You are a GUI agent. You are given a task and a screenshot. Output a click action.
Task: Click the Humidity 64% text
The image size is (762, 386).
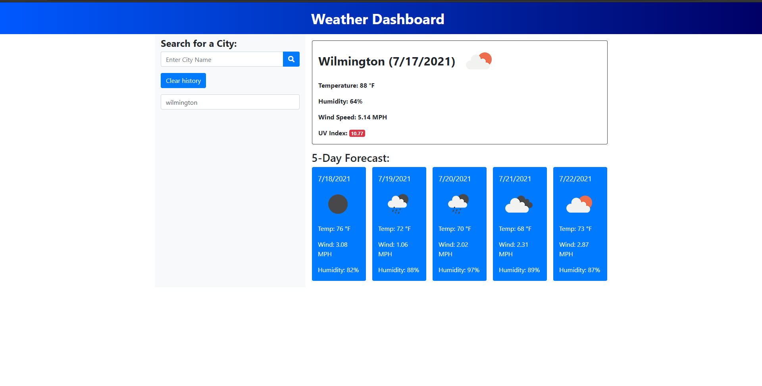coord(340,101)
